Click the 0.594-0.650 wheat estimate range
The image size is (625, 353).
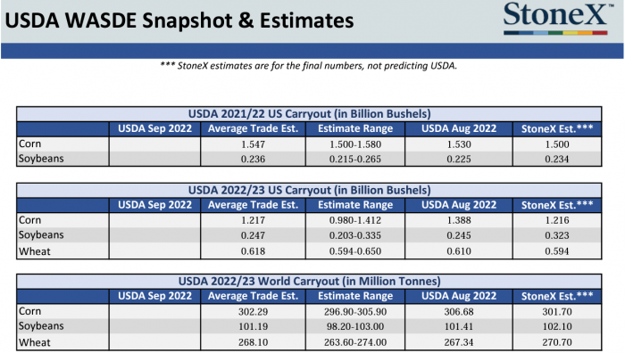click(x=355, y=251)
